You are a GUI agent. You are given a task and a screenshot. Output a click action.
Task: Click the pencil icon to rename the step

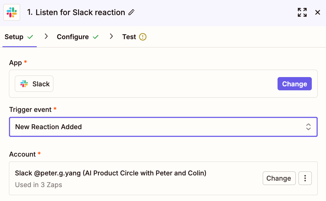132,12
